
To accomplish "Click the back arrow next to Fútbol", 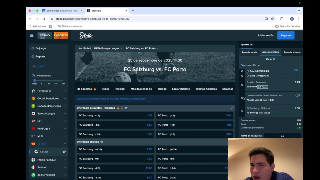I will [80, 48].
